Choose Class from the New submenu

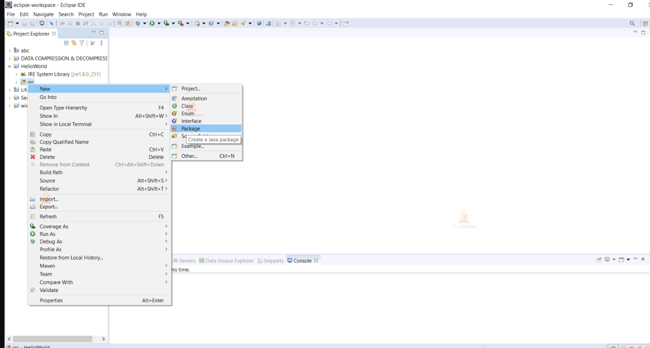(x=206, y=106)
